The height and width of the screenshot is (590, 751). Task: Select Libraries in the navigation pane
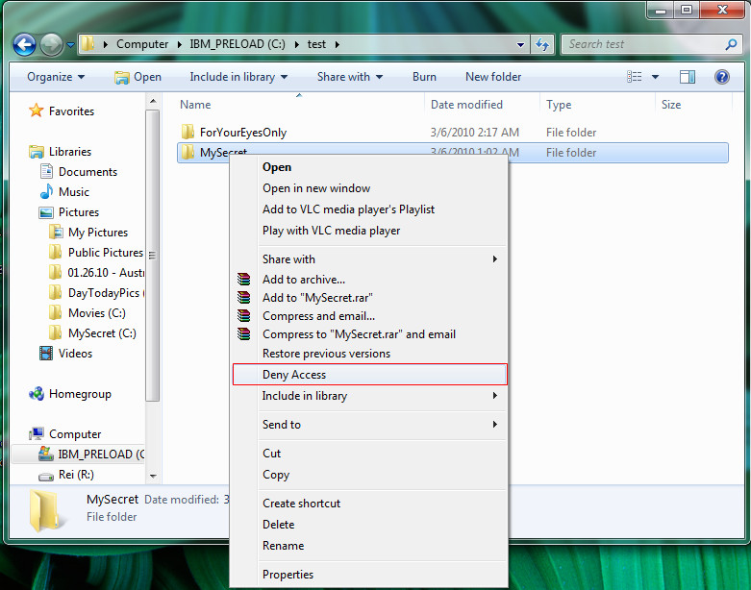[x=60, y=152]
